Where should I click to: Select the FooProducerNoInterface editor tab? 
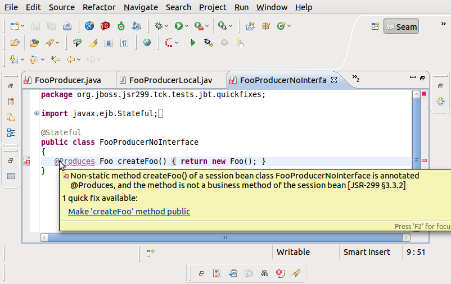(x=283, y=80)
